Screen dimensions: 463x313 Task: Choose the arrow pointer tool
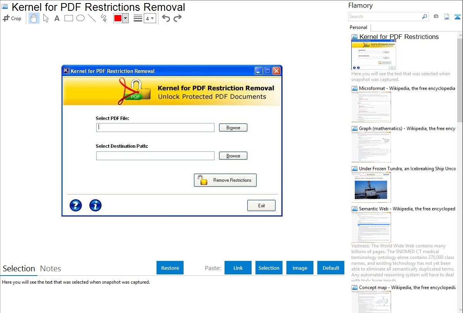[46, 18]
